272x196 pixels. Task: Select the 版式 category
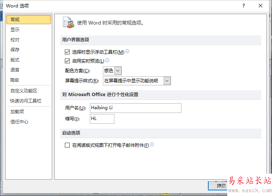[x=15, y=60]
